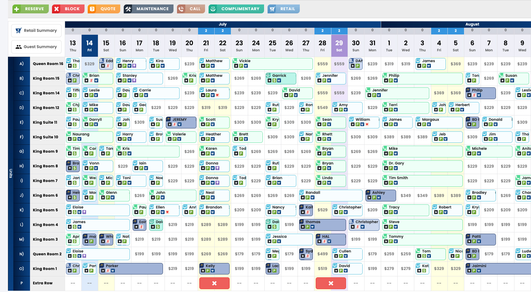Click JEREMY's airplane source icon

[168, 119]
